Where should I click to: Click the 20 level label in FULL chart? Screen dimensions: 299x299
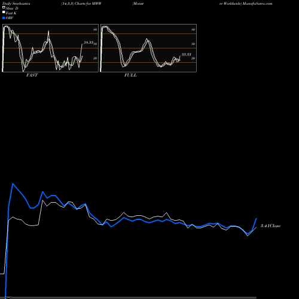(193, 58)
